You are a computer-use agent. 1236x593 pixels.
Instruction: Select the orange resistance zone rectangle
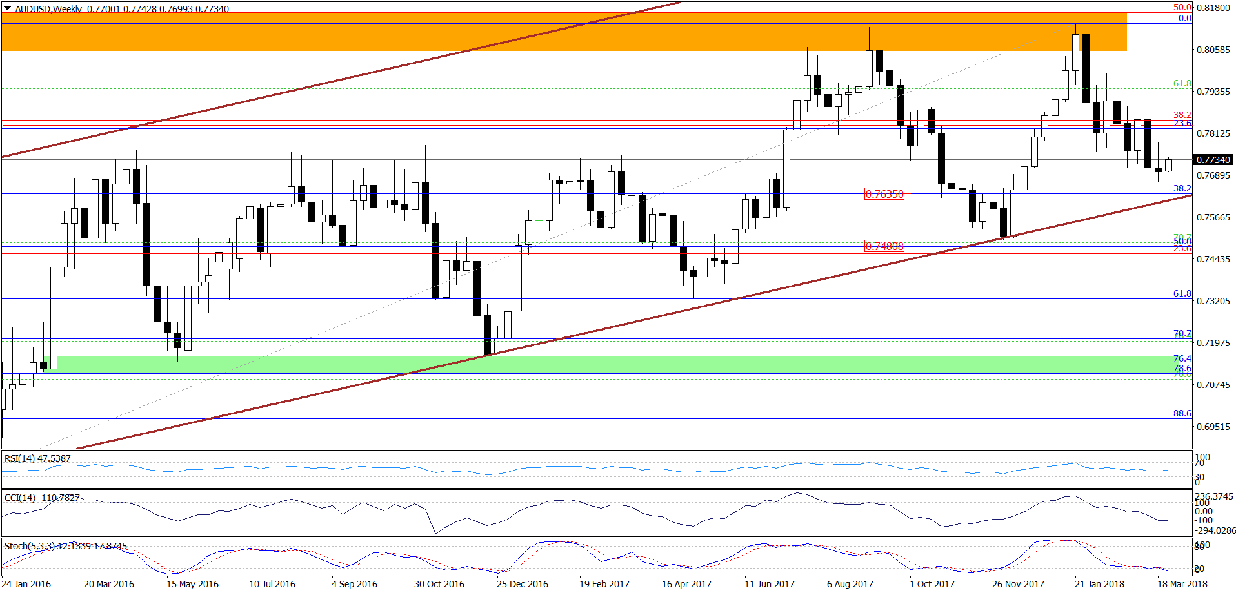click(x=564, y=32)
